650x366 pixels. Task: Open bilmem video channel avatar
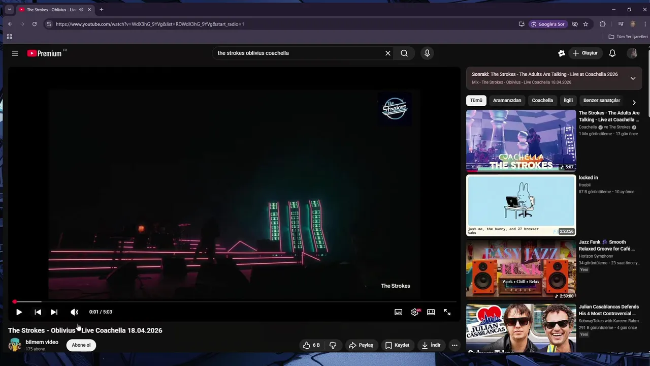click(x=15, y=345)
